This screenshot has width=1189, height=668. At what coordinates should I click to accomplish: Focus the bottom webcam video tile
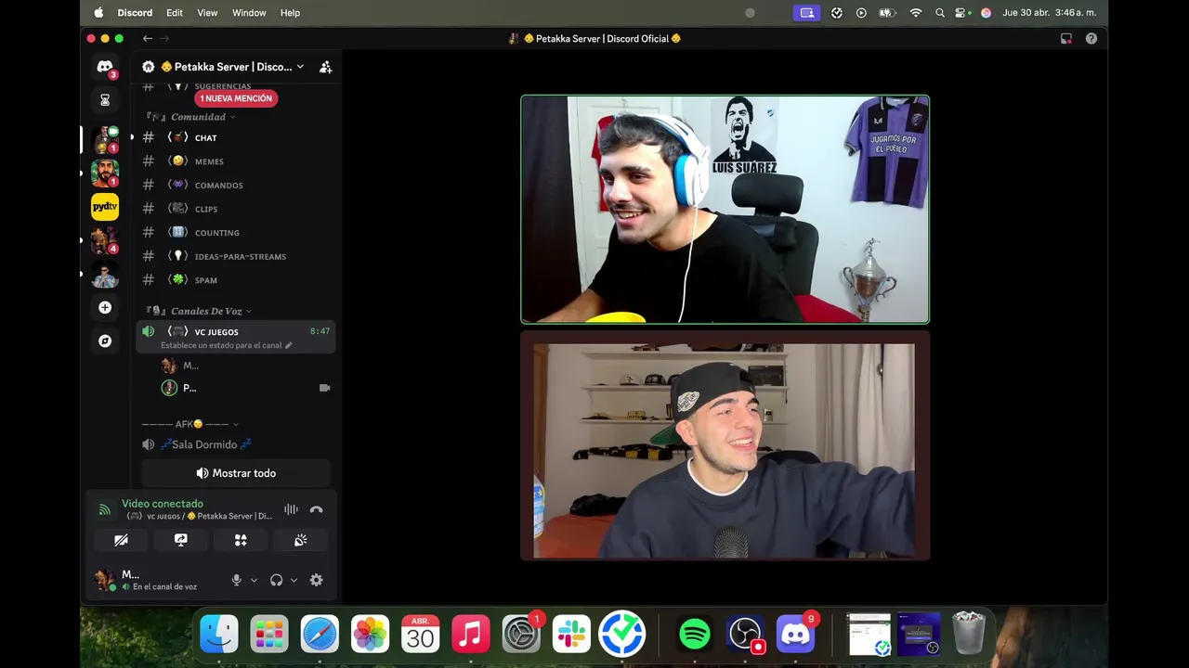(x=725, y=446)
